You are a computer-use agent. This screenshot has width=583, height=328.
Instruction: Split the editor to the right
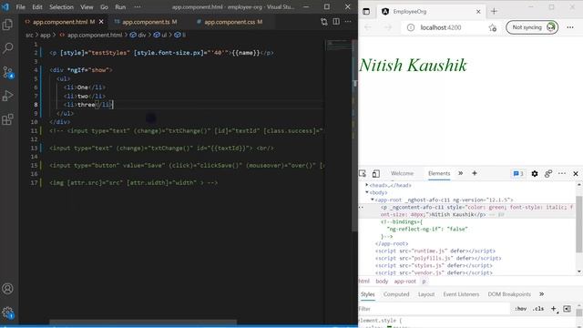click(x=336, y=22)
